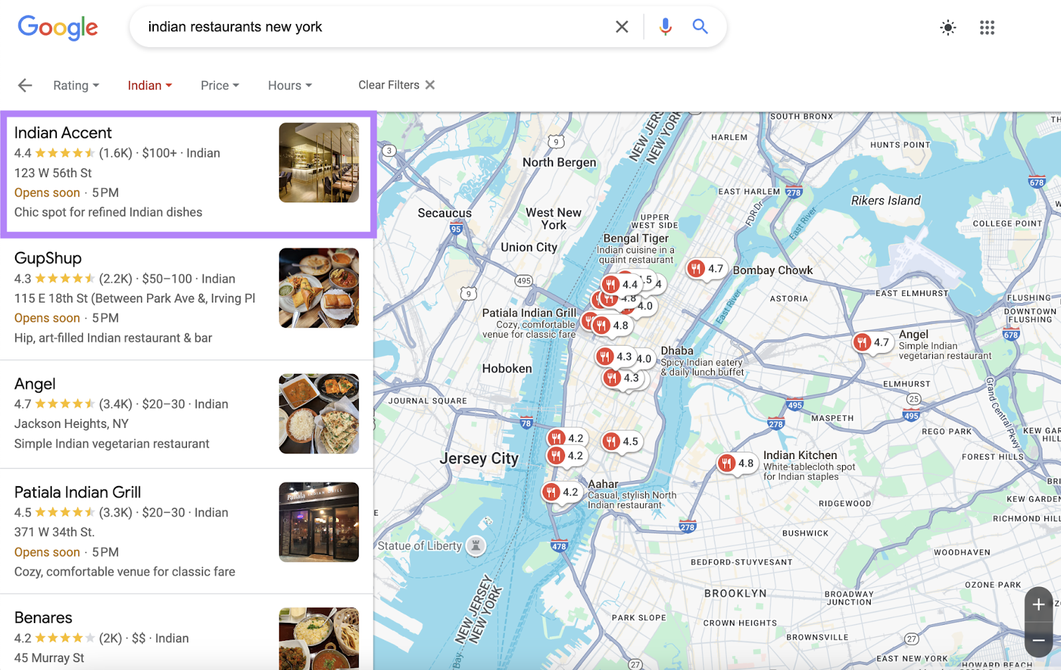Click the Statue of Liberty landmark icon
This screenshot has height=670, width=1061.
click(x=476, y=545)
